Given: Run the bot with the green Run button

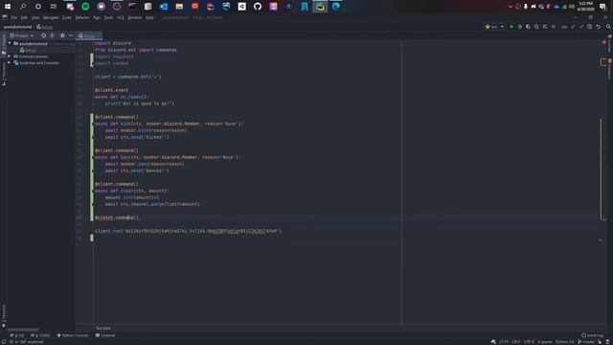Looking at the screenshot, I should point(511,27).
